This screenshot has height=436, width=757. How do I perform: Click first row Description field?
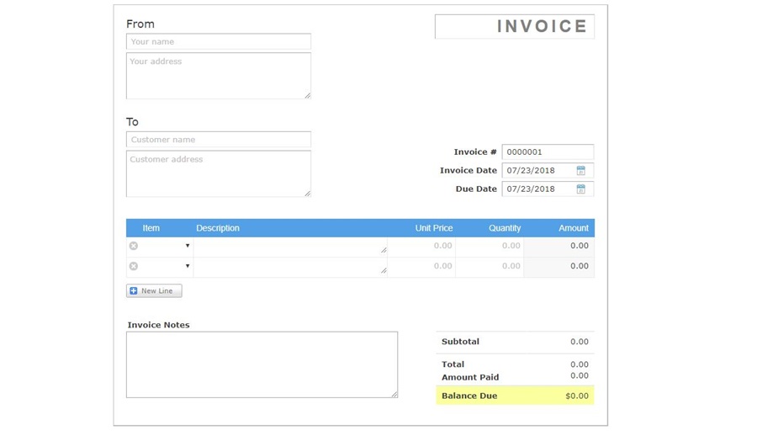click(290, 246)
